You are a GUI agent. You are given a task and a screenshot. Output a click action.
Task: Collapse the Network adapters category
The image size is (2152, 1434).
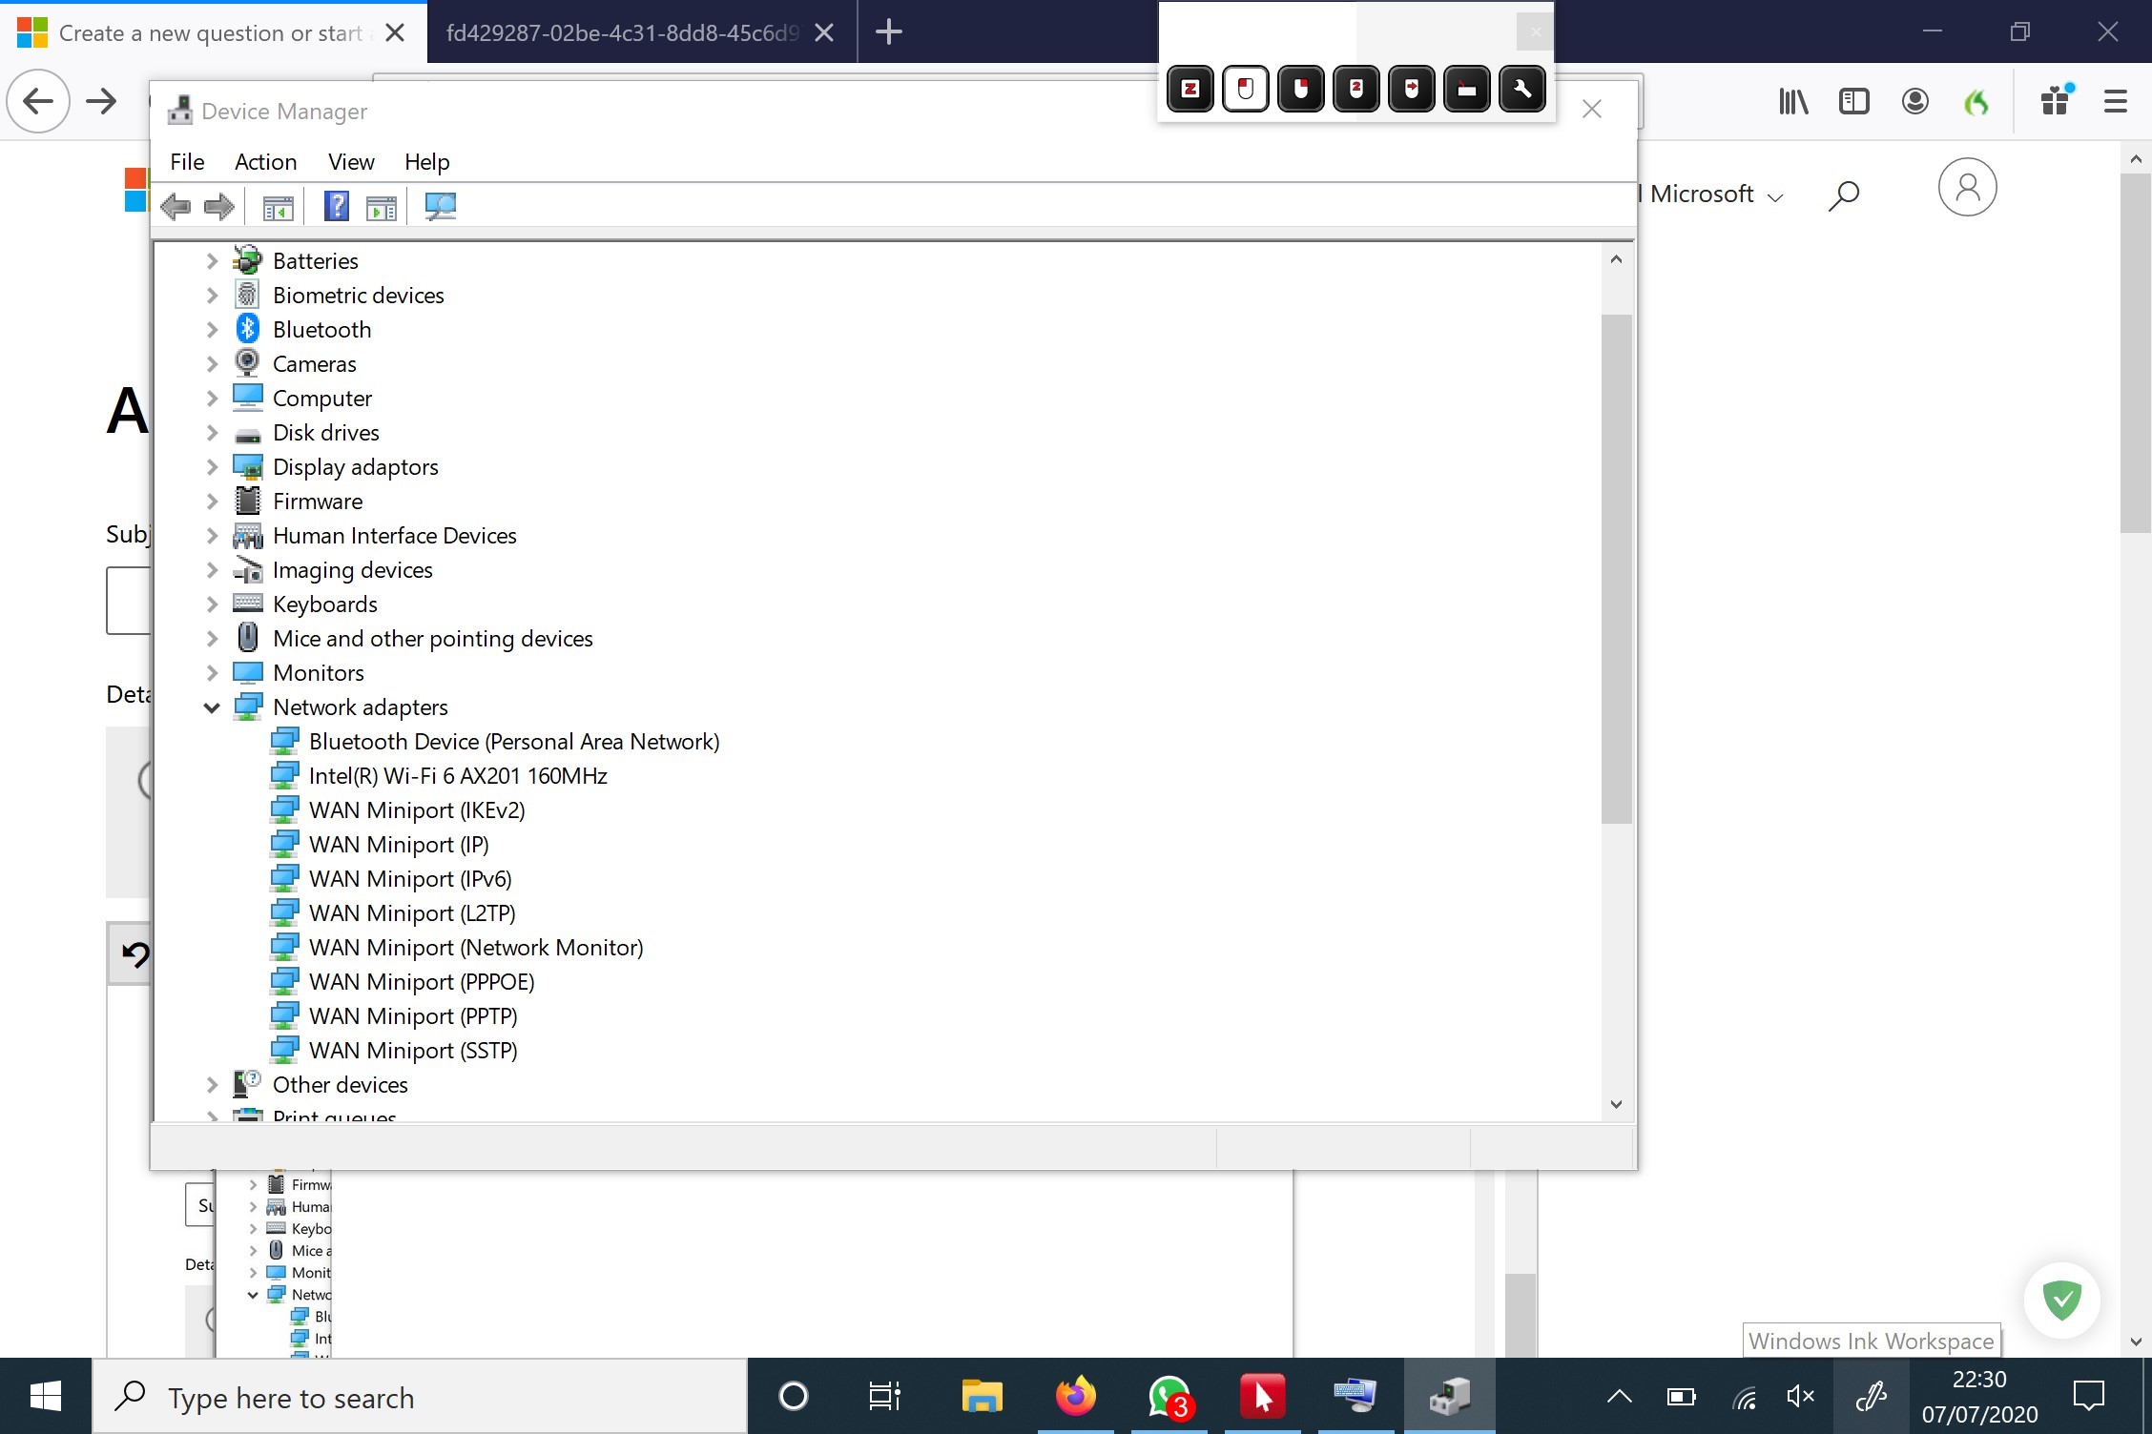tap(212, 707)
